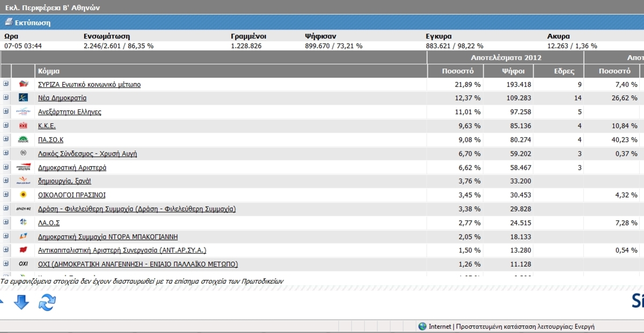Expand the Δημοκρατική Αριστερά row

point(6,167)
